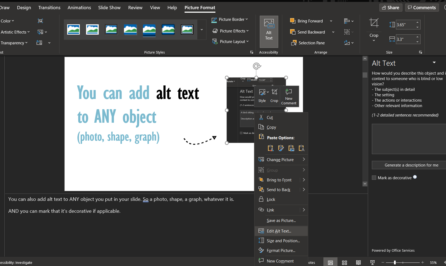Expand the Picture Border dropdown
This screenshot has width=446, height=266.
point(229,19)
